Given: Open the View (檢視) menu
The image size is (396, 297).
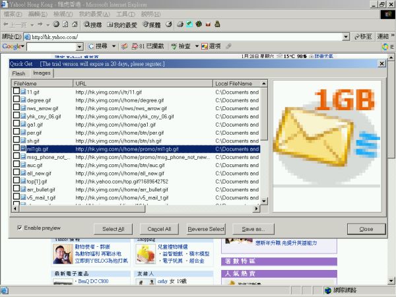Looking at the screenshot, I should pyautogui.click(x=63, y=14).
